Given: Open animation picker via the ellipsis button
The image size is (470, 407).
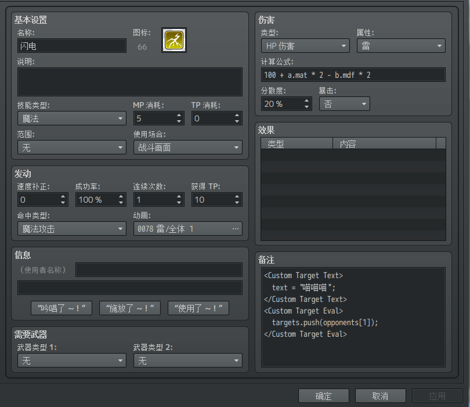Looking at the screenshot, I should pos(236,229).
